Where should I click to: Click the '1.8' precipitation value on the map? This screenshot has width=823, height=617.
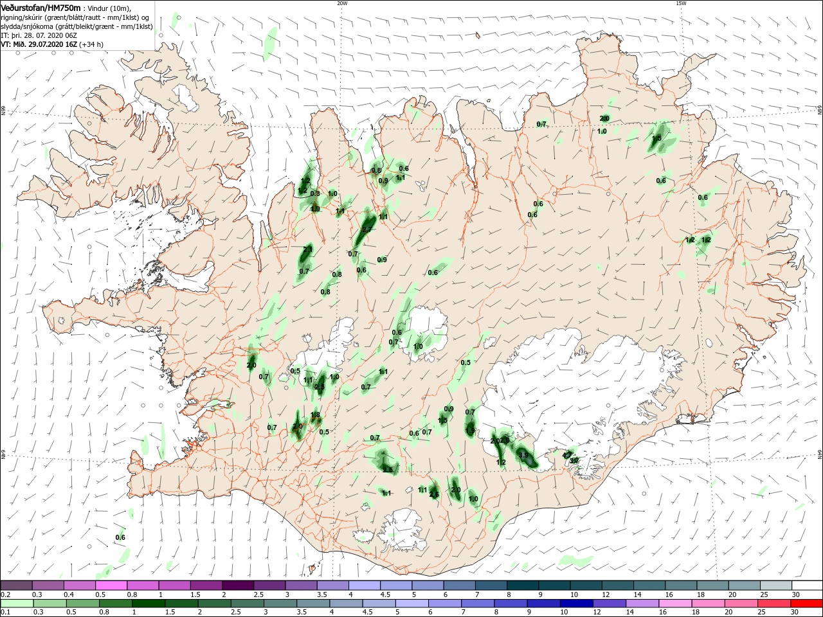pyautogui.click(x=315, y=415)
